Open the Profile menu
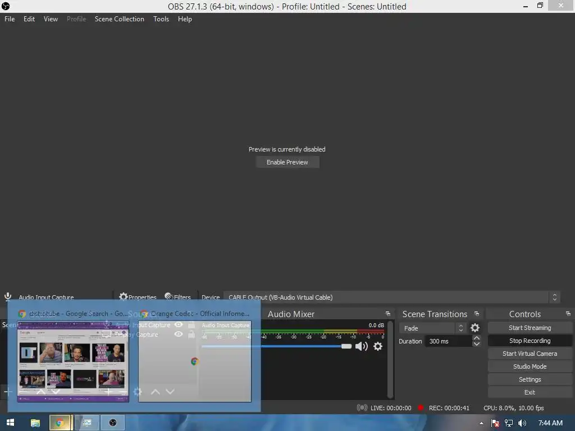Image resolution: width=575 pixels, height=431 pixels. coord(76,19)
